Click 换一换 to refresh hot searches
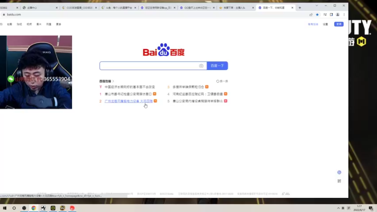The width and height of the screenshot is (377, 212). click(224, 81)
